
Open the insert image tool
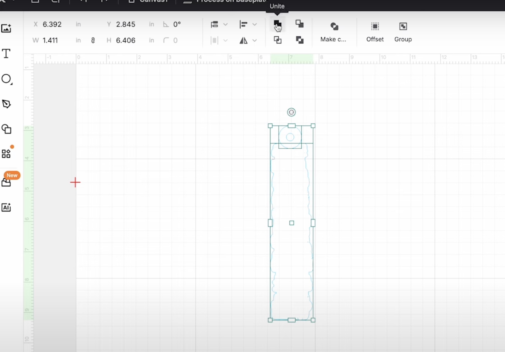point(6,28)
